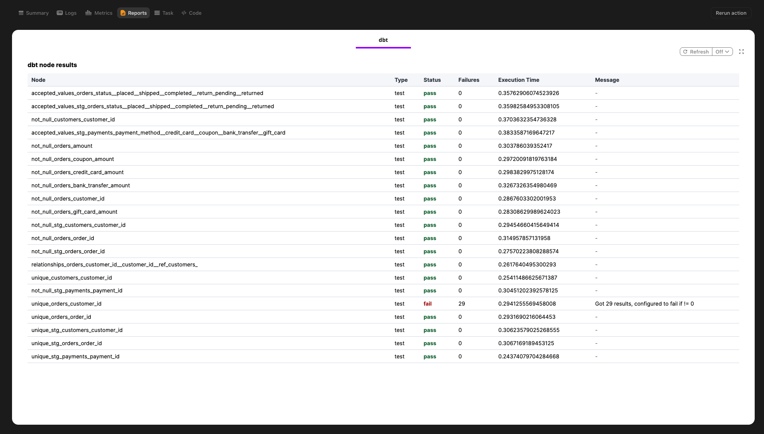Open the Logs tab

[66, 13]
